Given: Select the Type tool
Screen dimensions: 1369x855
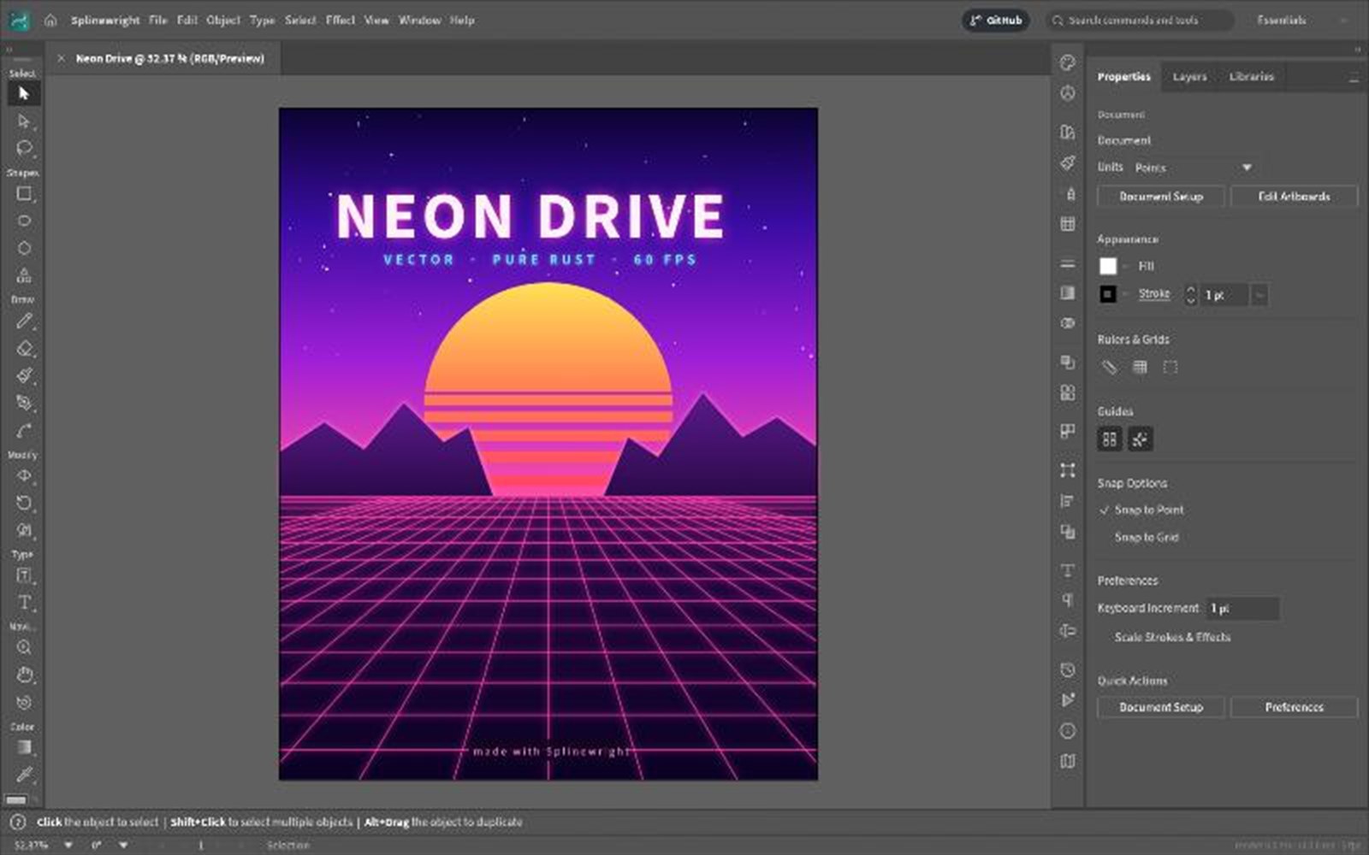Looking at the screenshot, I should point(24,603).
